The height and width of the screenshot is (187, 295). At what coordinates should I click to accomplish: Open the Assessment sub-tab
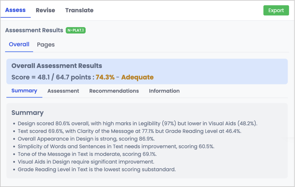tap(63, 91)
